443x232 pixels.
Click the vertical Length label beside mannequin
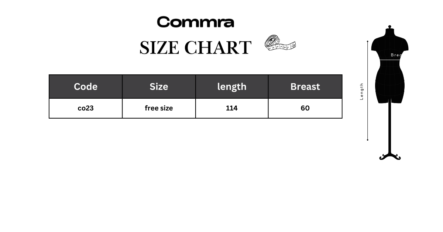pos(362,91)
